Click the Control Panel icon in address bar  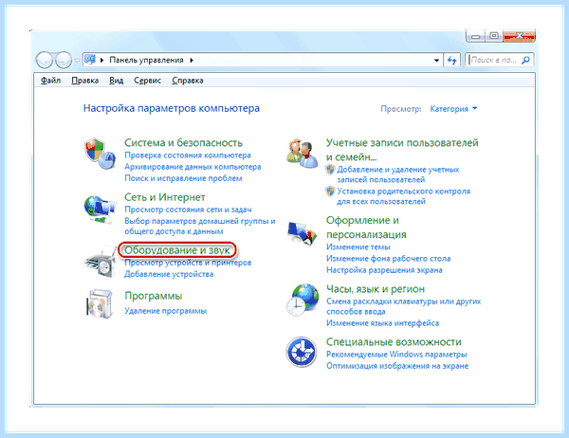tap(90, 60)
